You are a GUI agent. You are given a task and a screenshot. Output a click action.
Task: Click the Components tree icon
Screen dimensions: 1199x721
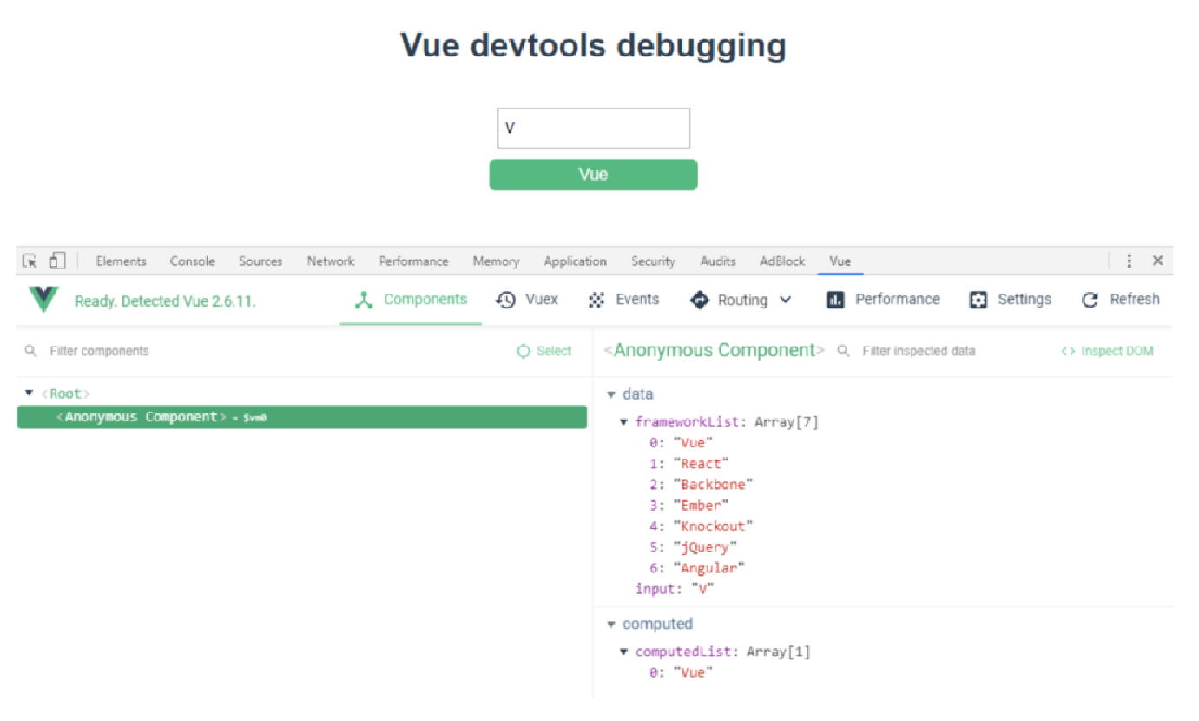point(365,300)
